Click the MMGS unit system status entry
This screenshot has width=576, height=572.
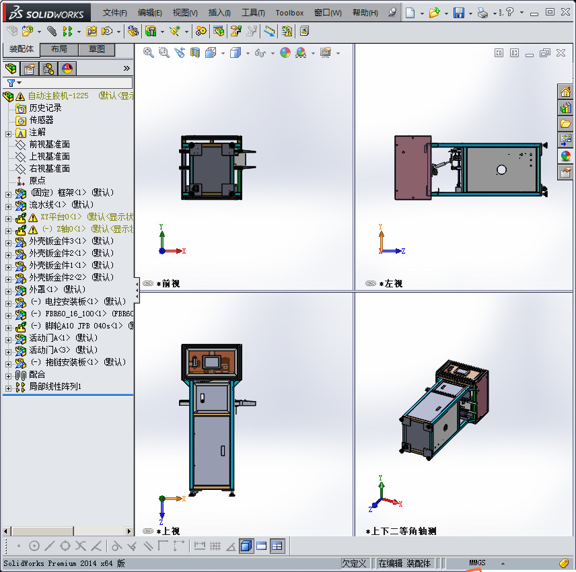[x=477, y=563]
